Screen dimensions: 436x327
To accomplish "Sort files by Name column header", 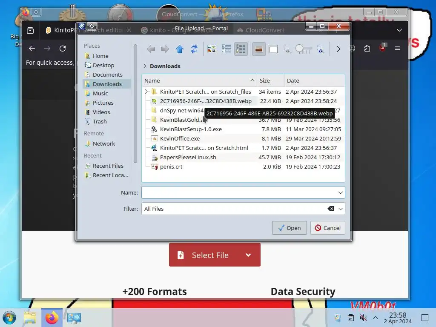I will point(199,80).
